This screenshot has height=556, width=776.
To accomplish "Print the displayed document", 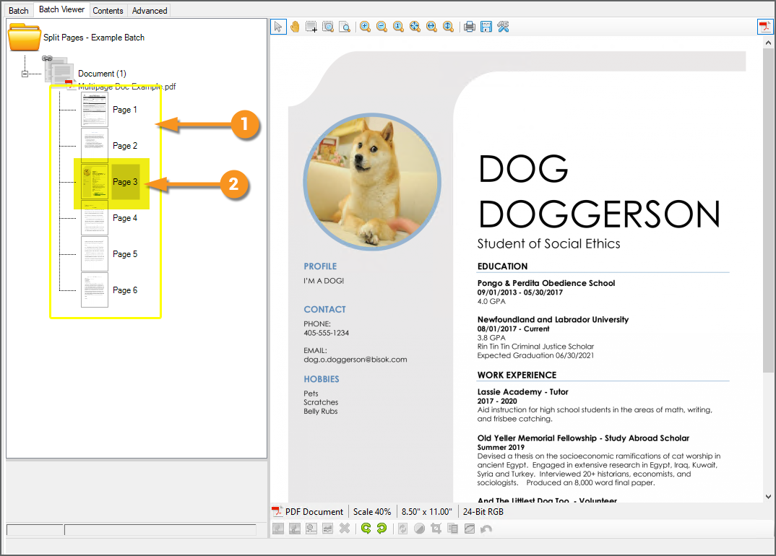I will (470, 27).
